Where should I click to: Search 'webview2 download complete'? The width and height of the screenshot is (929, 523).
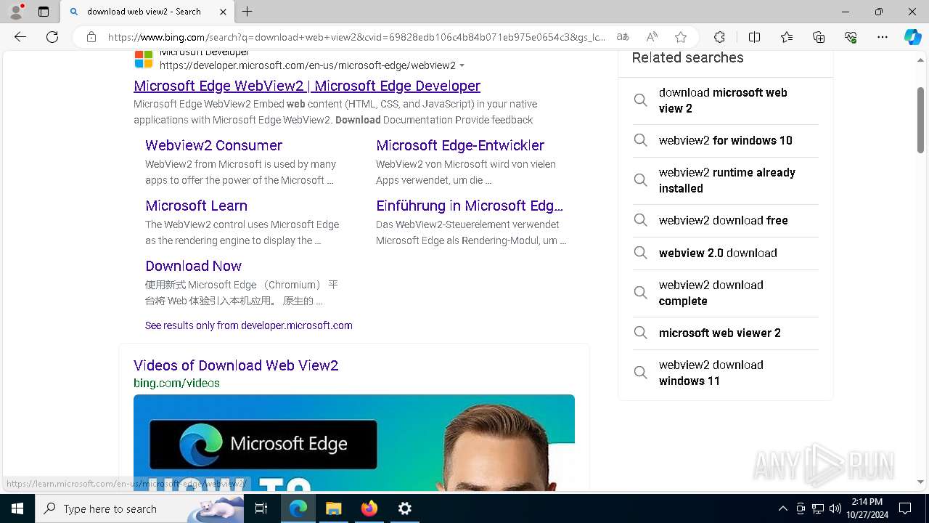[726, 293]
